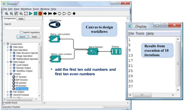
Task: Click Kepler icon in Display window title
Action: click(130, 26)
